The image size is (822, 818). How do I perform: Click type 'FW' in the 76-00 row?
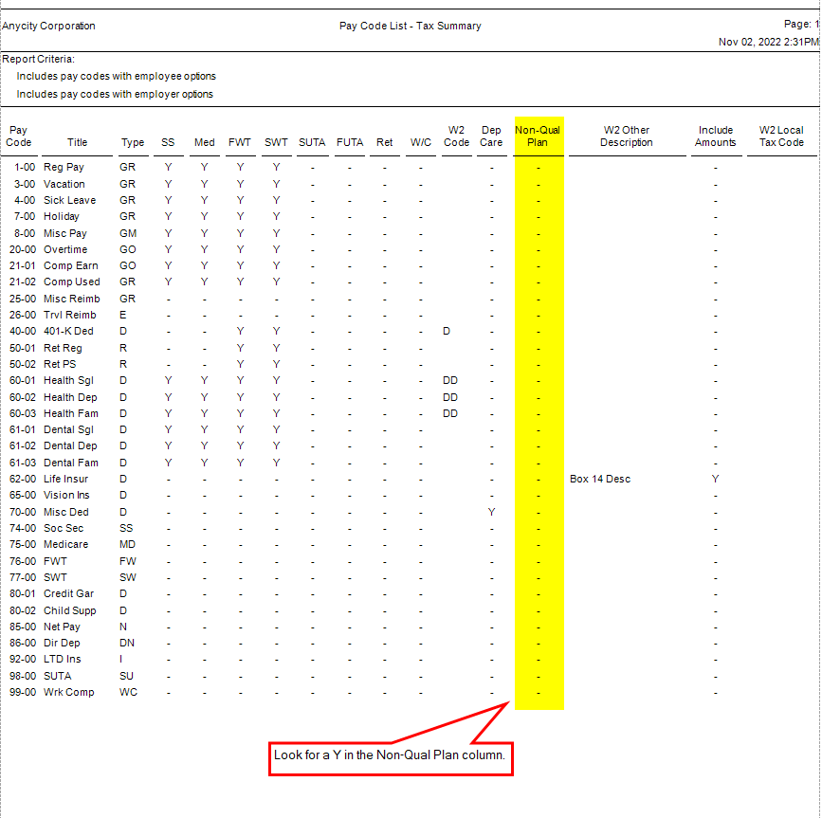(128, 561)
